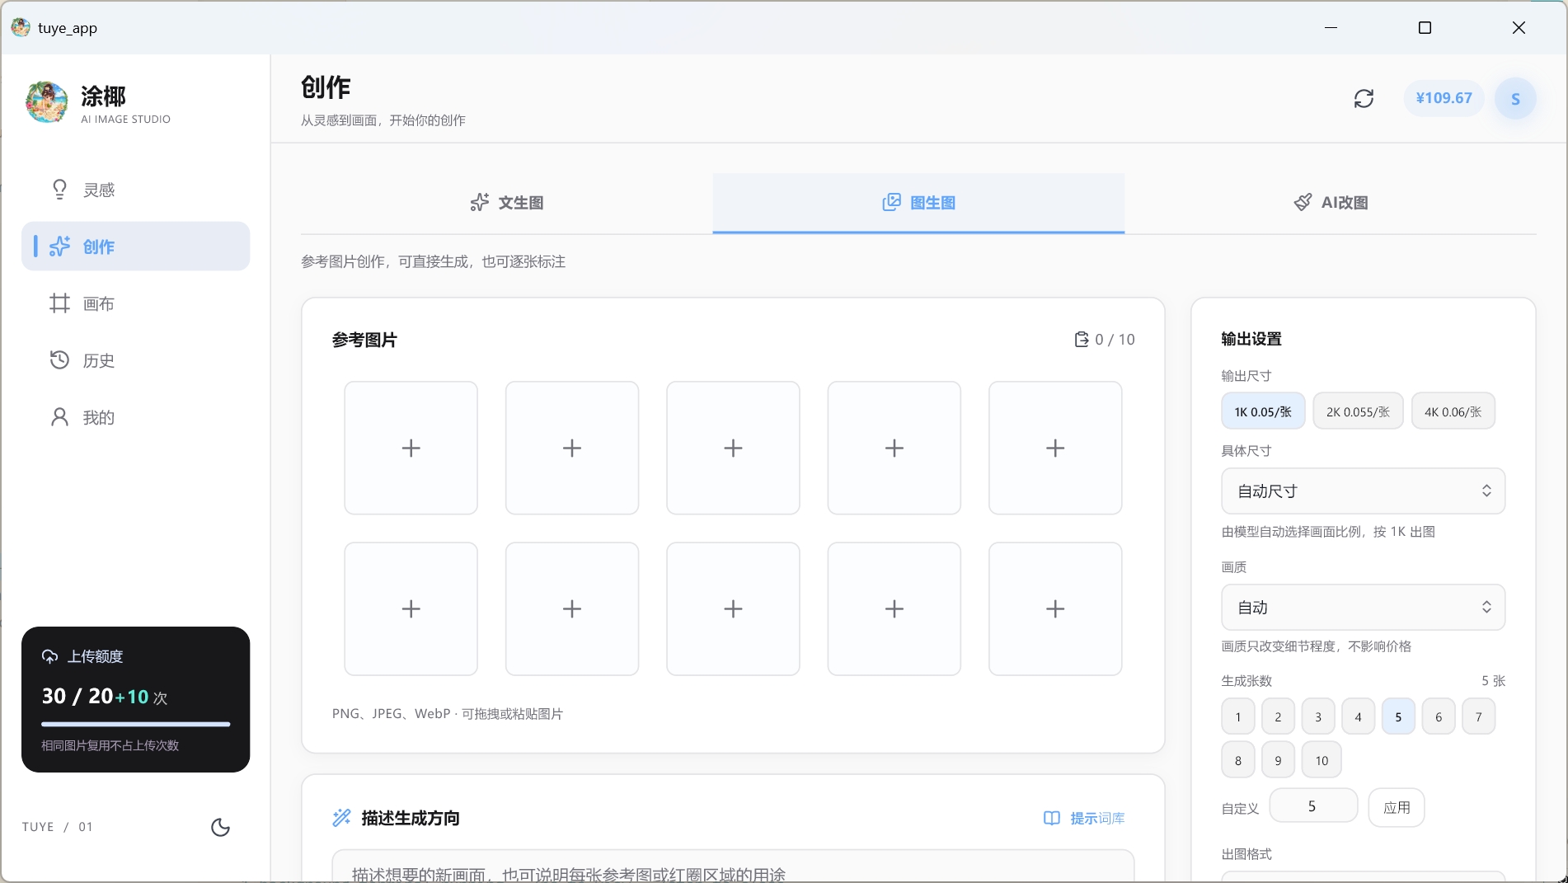Click the 上传额度 progress bar
This screenshot has width=1568, height=883.
135,724
